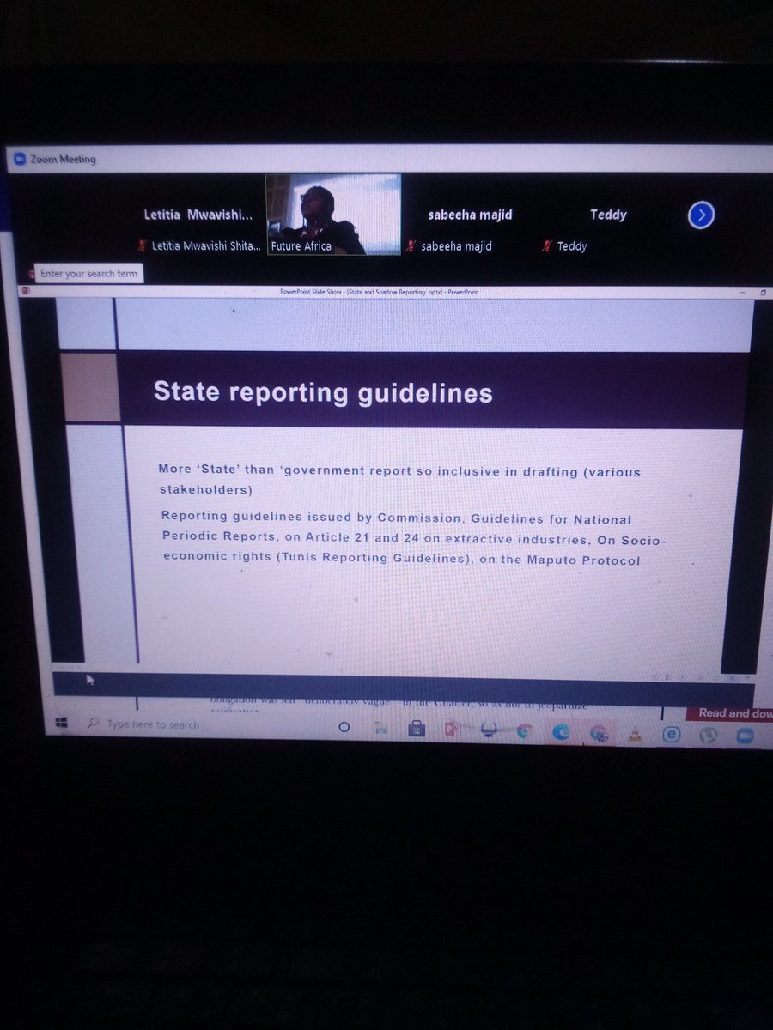Open Microsoft Edge from the taskbar
Image resolution: width=773 pixels, height=1030 pixels.
coord(560,732)
